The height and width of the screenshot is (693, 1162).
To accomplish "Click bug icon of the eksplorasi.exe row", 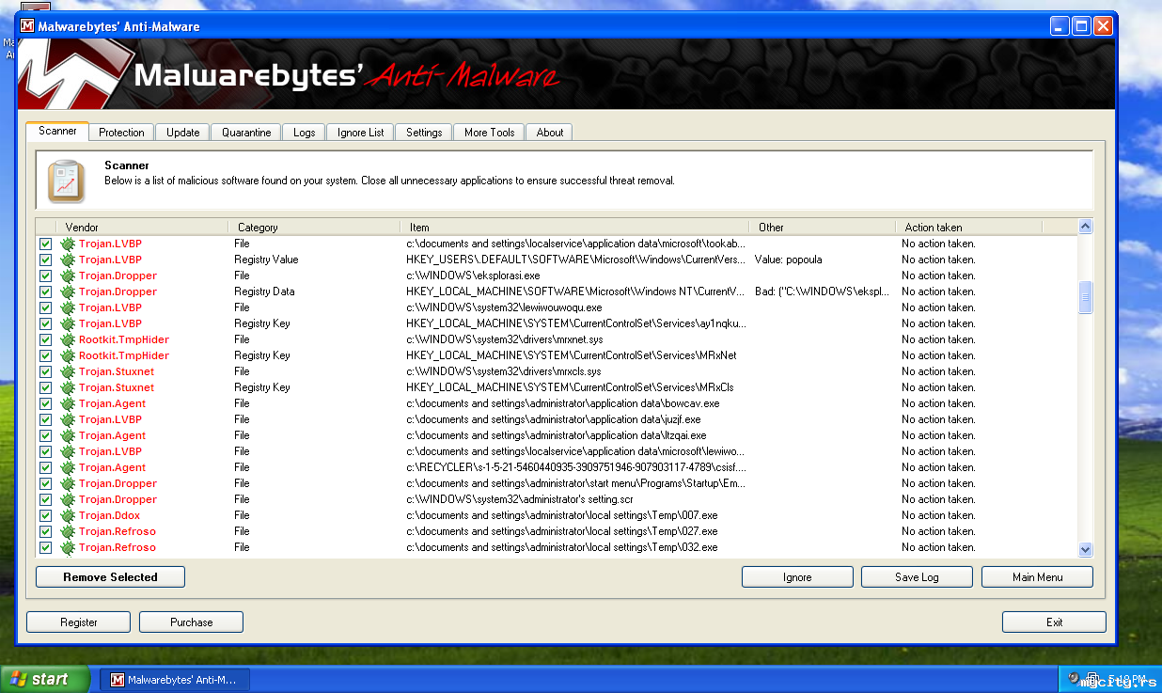I will click(68, 276).
